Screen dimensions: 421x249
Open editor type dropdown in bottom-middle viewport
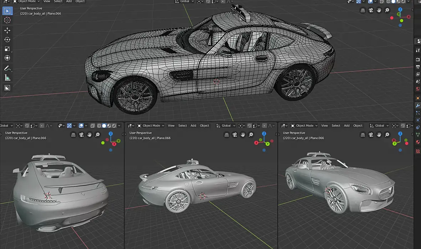(131, 125)
